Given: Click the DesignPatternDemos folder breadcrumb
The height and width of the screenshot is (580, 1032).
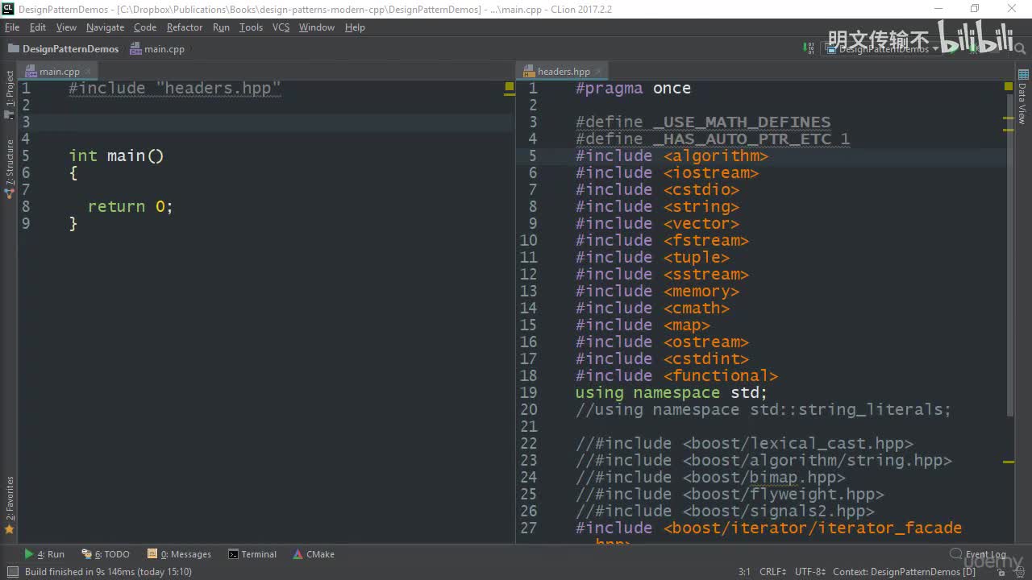Looking at the screenshot, I should coord(63,49).
